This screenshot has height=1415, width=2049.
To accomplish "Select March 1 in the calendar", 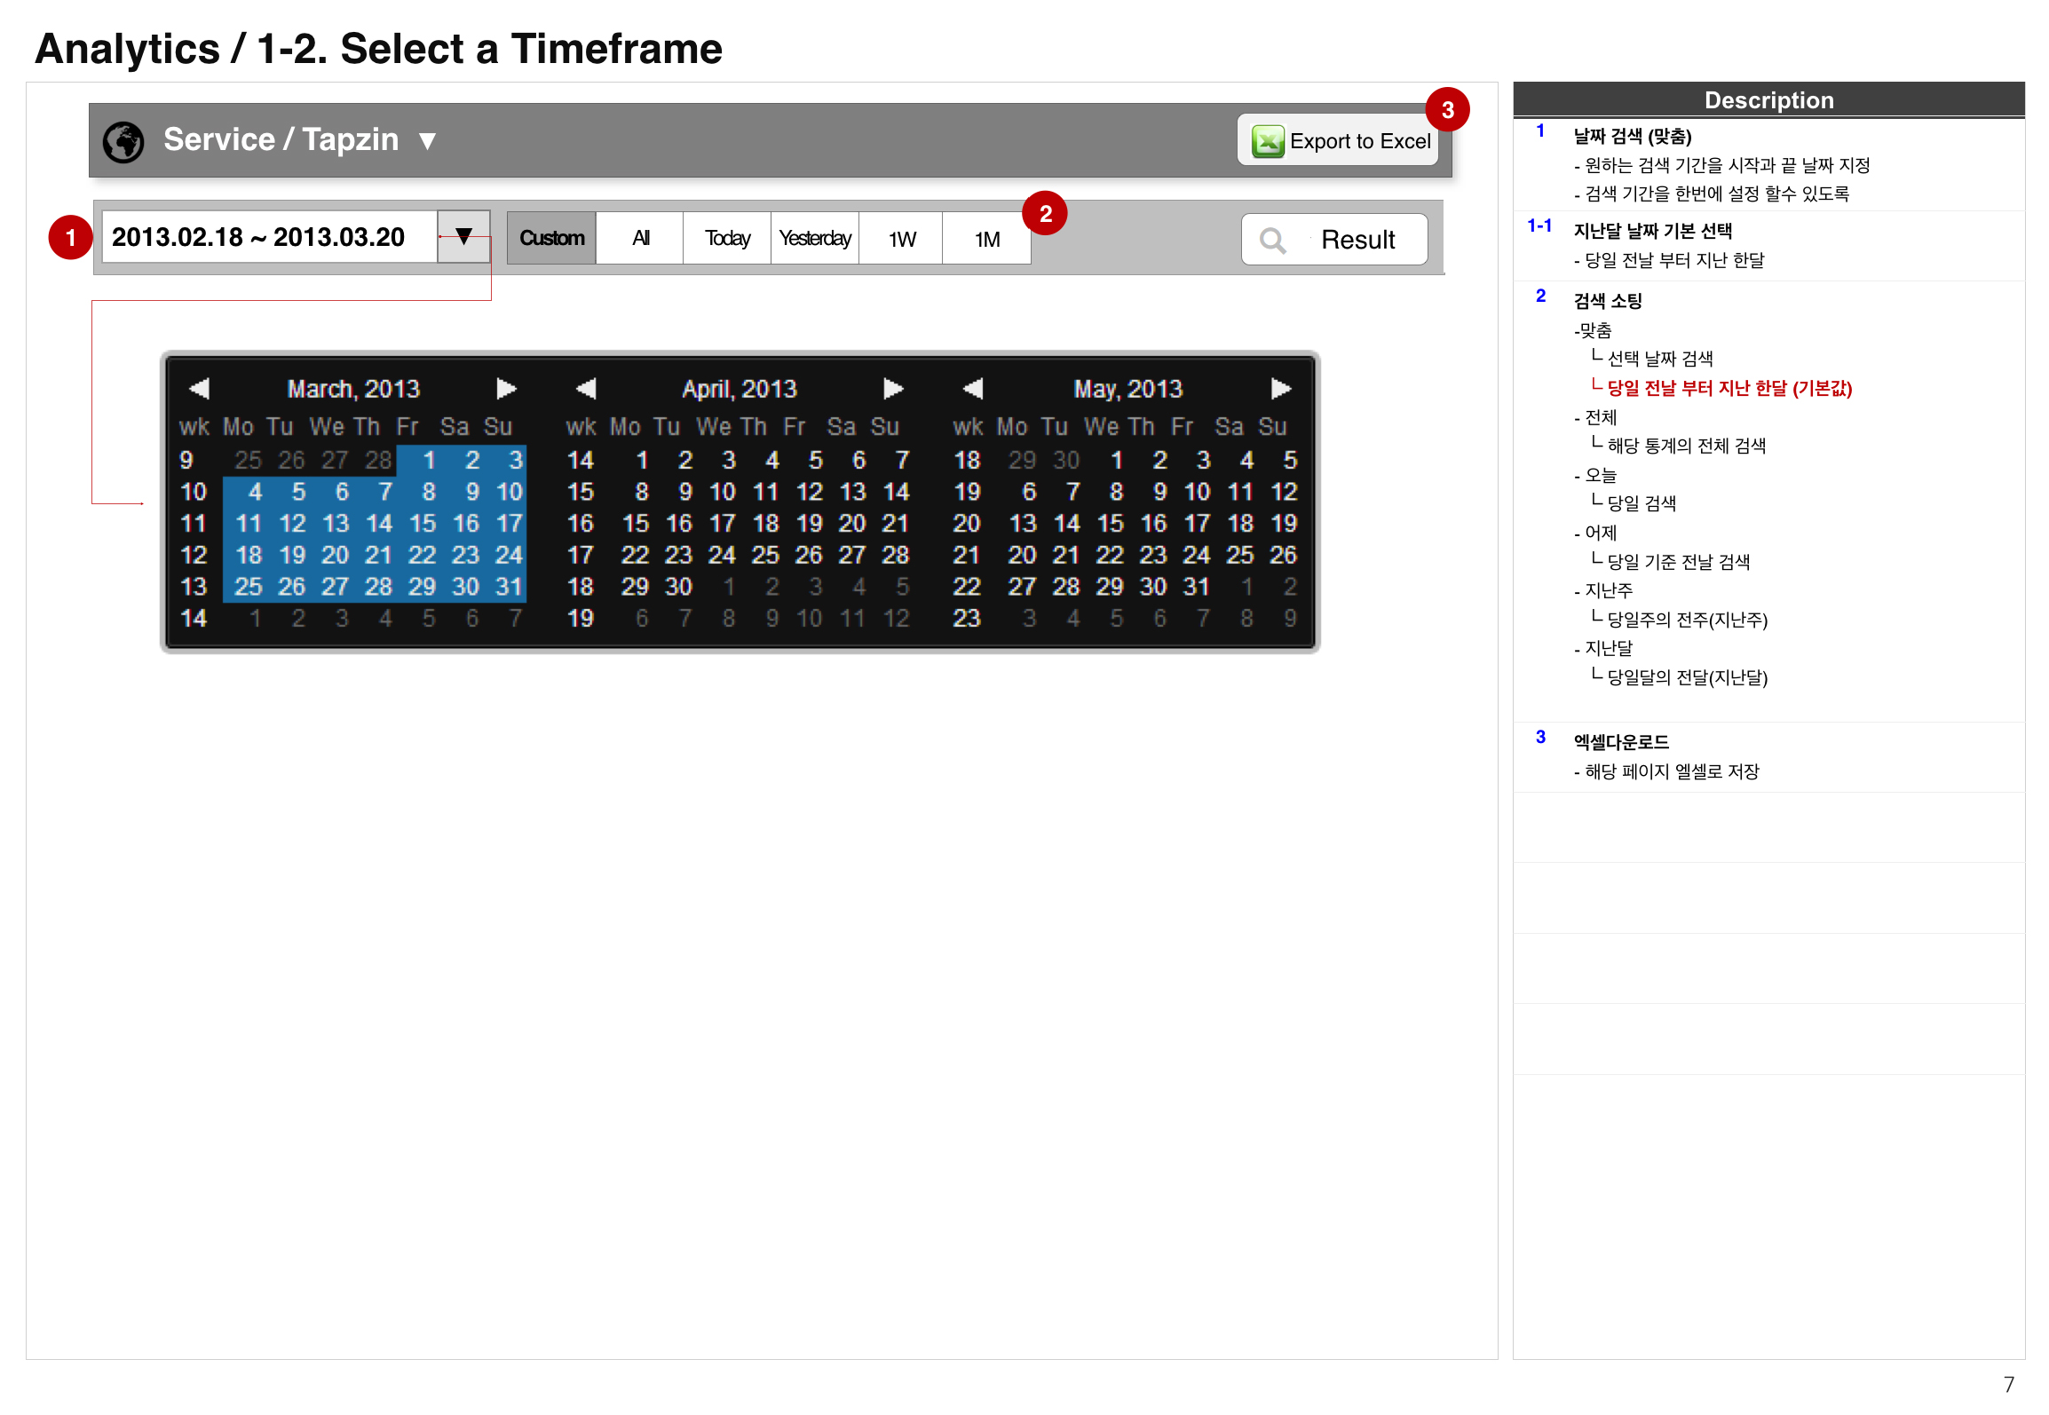I will 429,460.
